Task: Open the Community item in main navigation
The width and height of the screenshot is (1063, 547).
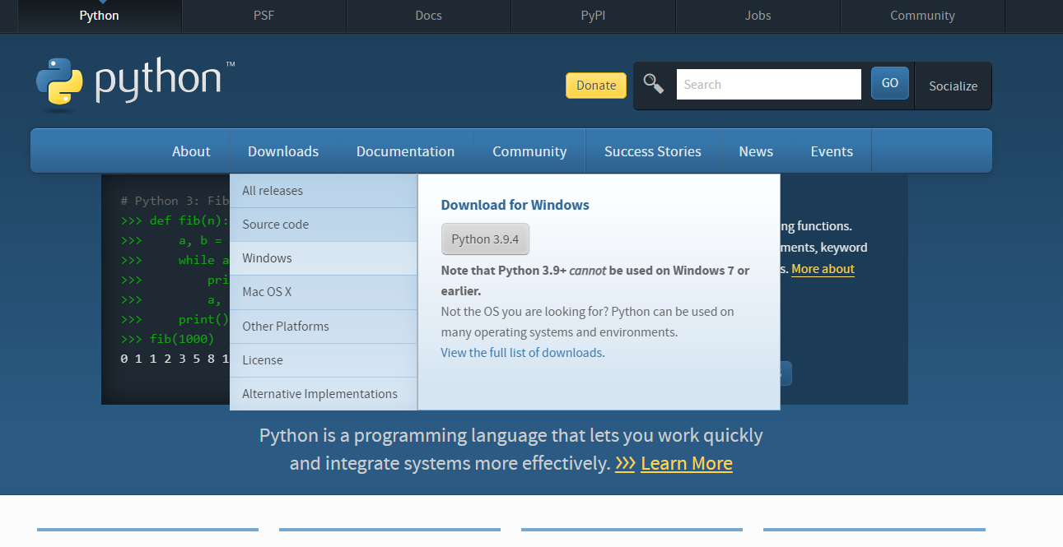Action: point(529,151)
